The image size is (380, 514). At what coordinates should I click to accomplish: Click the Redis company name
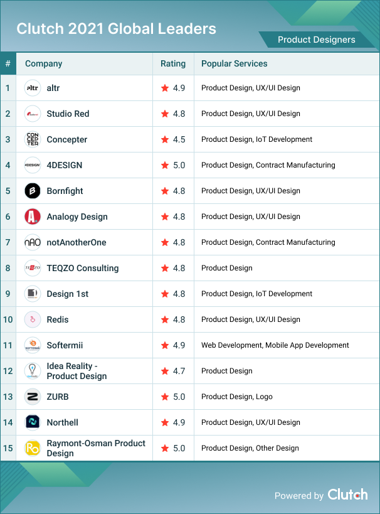(x=58, y=319)
